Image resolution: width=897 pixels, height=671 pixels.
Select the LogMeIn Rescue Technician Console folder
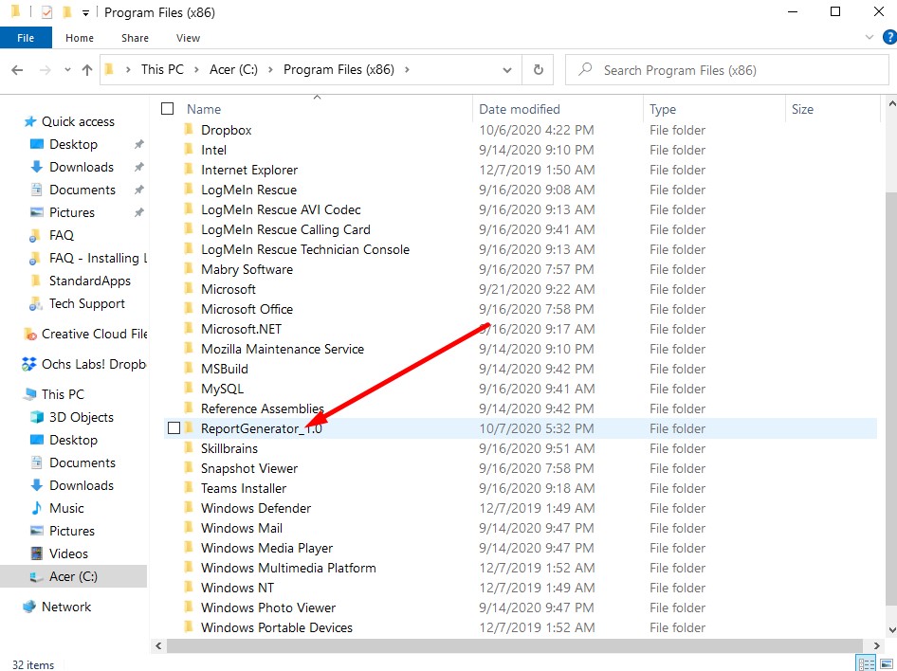click(x=305, y=250)
